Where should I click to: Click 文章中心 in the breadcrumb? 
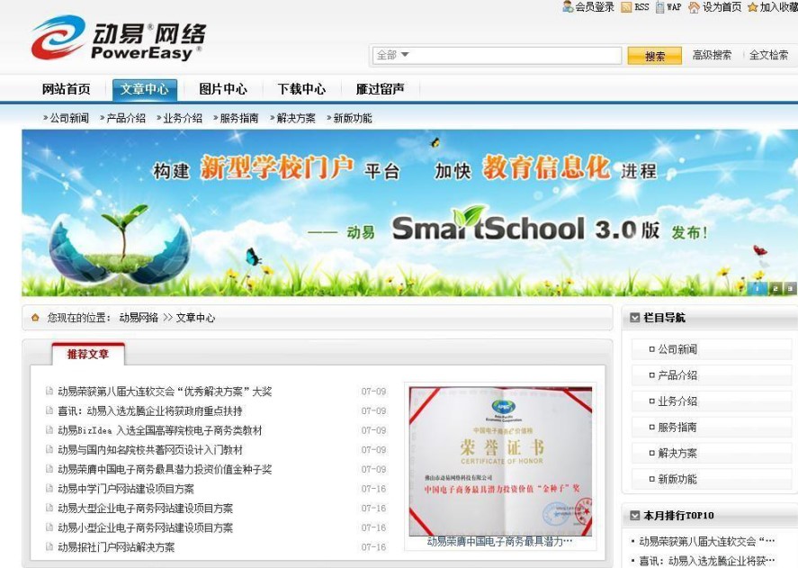click(195, 318)
